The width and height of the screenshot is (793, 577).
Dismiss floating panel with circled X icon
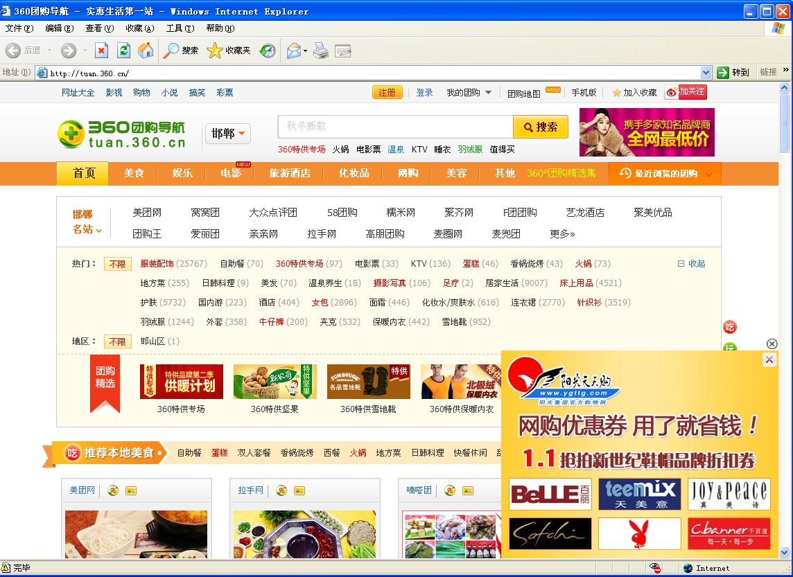(x=772, y=344)
